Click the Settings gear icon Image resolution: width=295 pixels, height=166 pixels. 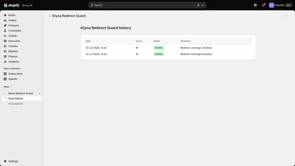point(5,161)
